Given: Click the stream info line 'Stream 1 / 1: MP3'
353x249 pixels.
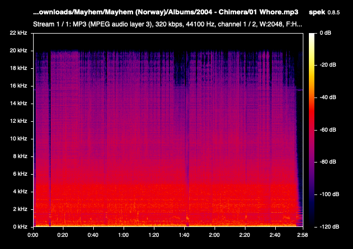Looking at the screenshot, I should [x=168, y=24].
